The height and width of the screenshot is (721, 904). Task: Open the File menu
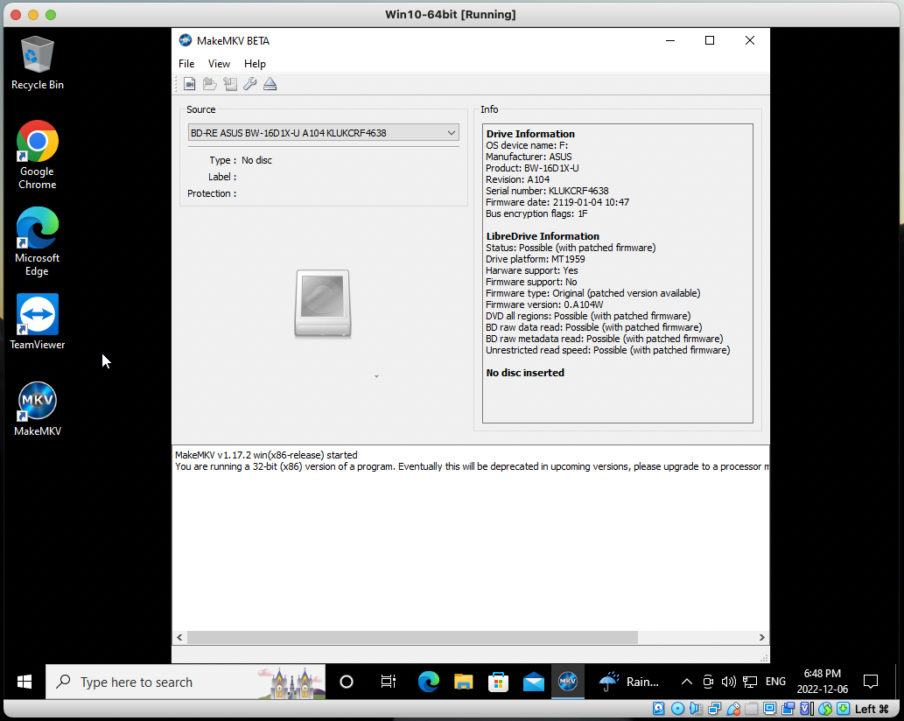[186, 63]
